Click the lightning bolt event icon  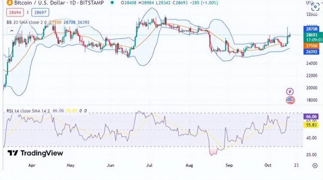tap(290, 92)
